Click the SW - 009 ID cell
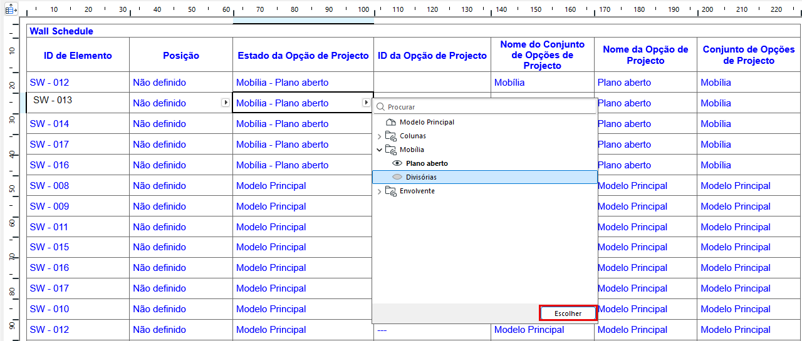Image resolution: width=802 pixels, height=341 pixels. click(x=78, y=206)
